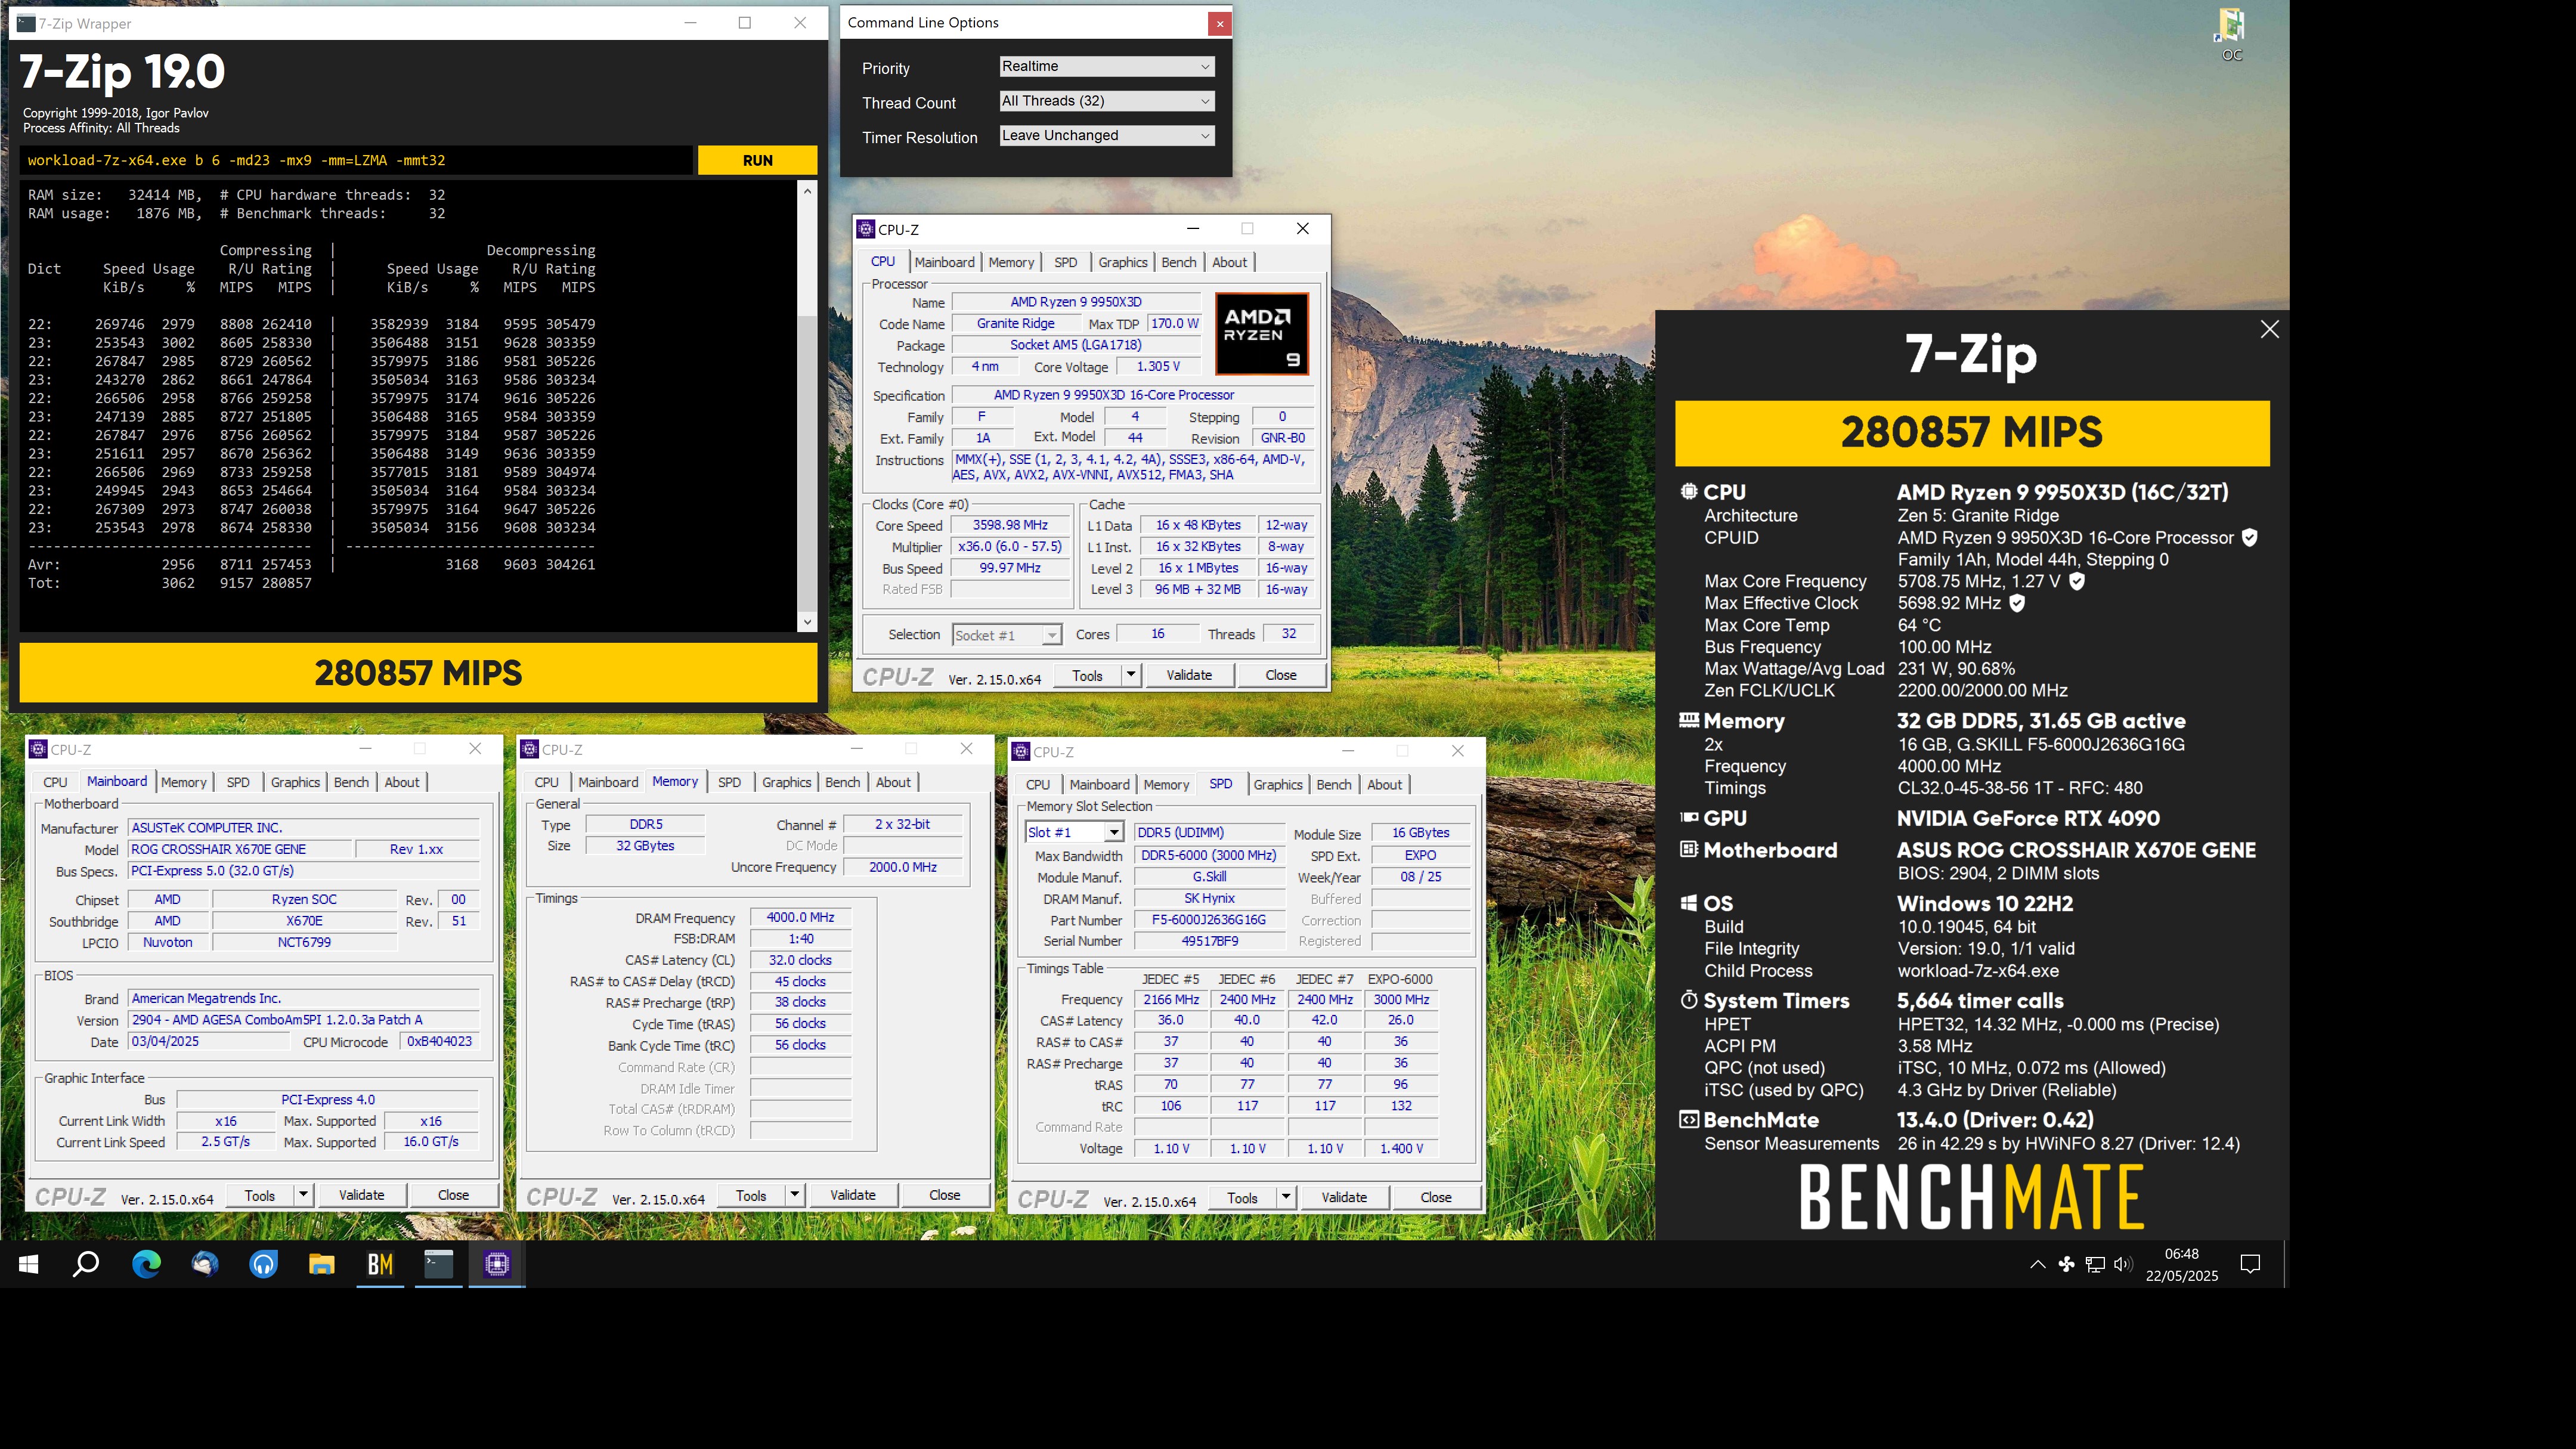The image size is (2576, 1449).
Task: Click the taskbar clock showing 06:48
Action: [2181, 1265]
